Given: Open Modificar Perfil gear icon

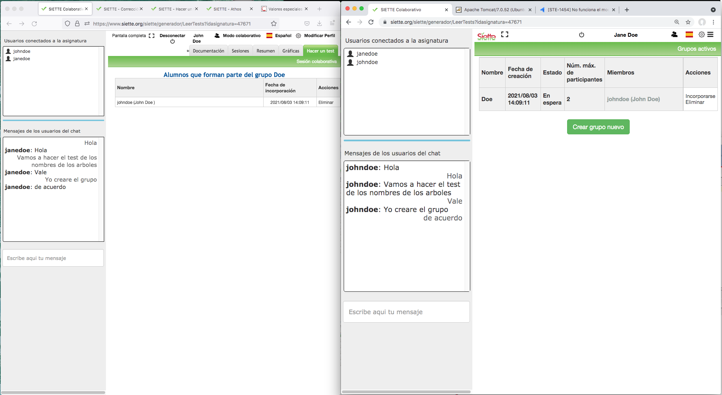Looking at the screenshot, I should click(x=298, y=36).
